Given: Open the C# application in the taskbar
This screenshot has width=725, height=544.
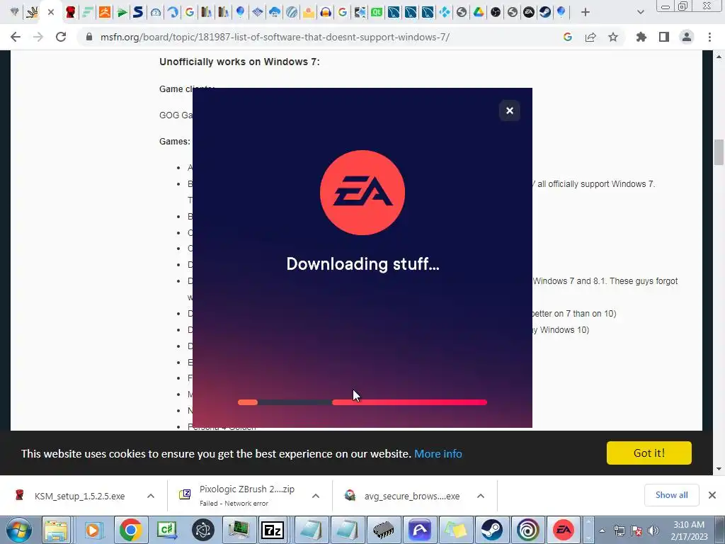Looking at the screenshot, I should 167,530.
